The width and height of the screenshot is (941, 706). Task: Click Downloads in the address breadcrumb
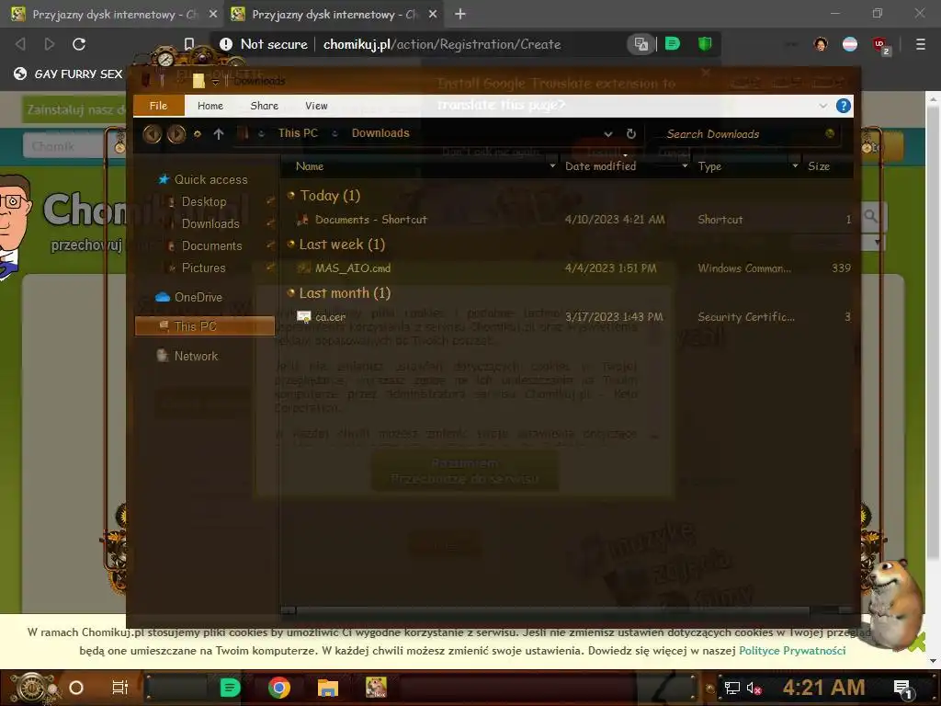tap(380, 133)
